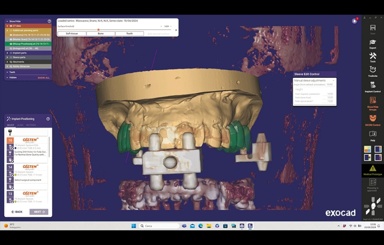
Task: Expand the Implant parts group
Action: click(7, 53)
